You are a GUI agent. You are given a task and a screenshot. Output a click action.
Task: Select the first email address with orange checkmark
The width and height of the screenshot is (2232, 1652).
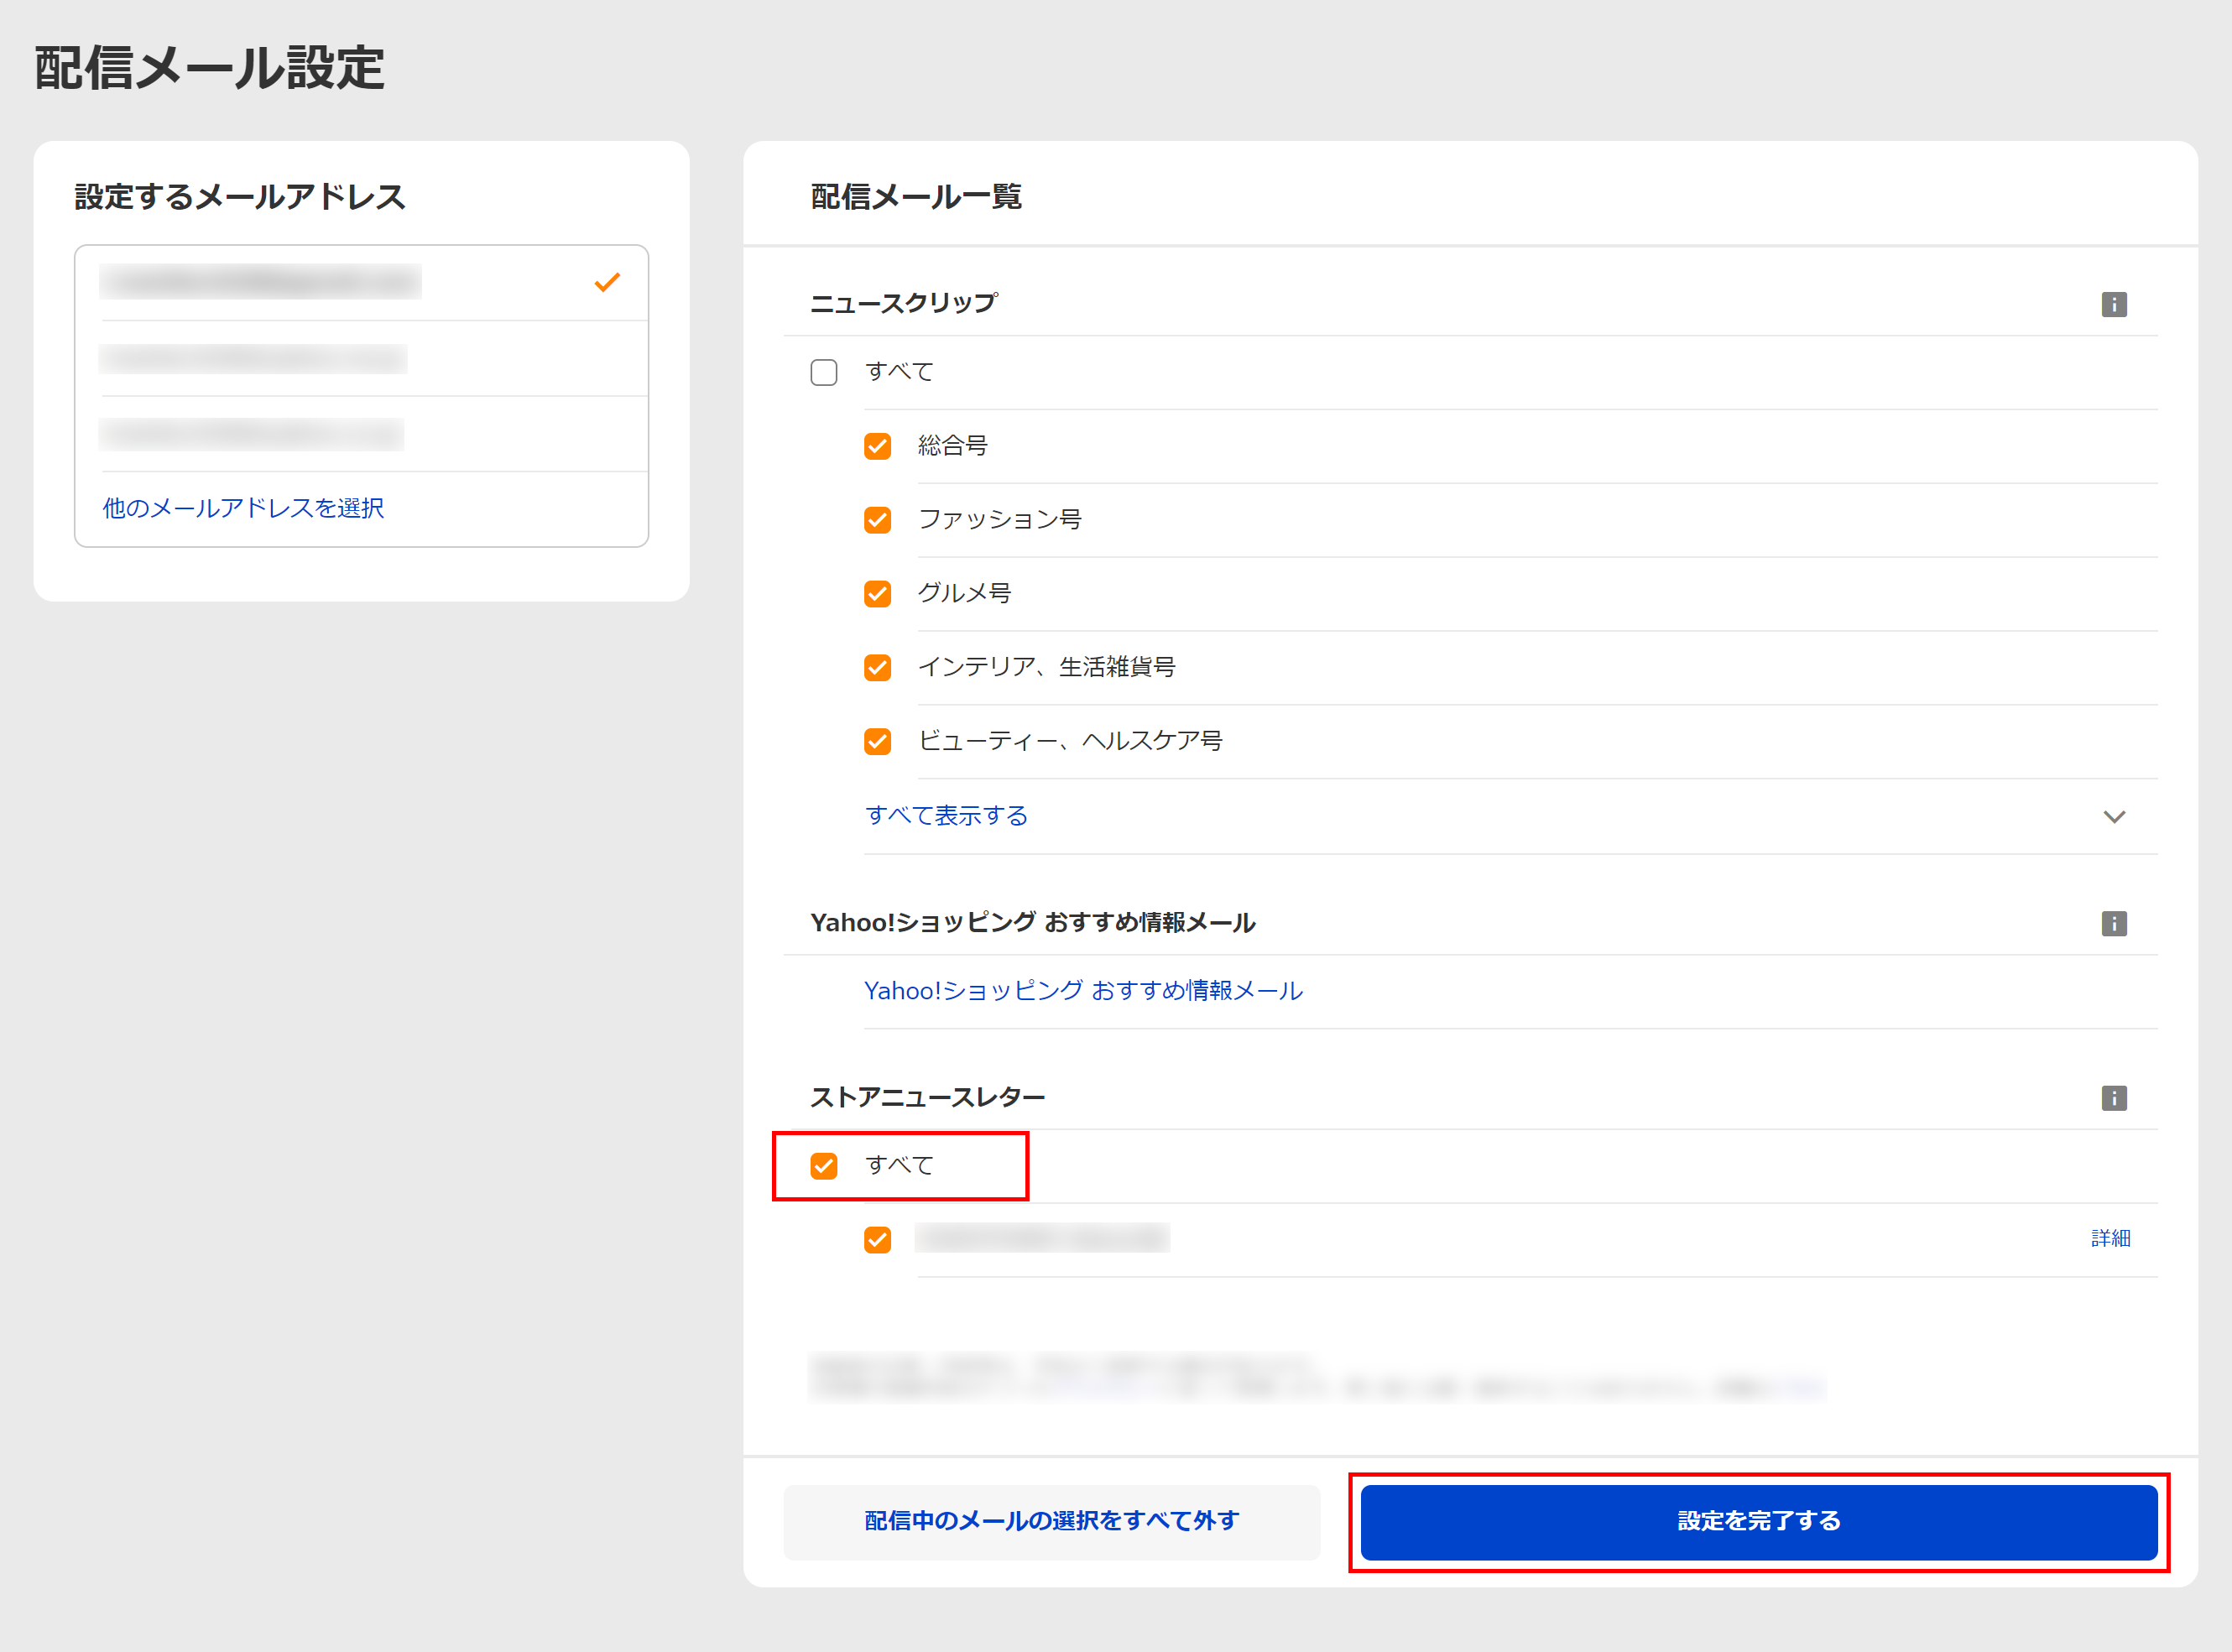(x=362, y=283)
